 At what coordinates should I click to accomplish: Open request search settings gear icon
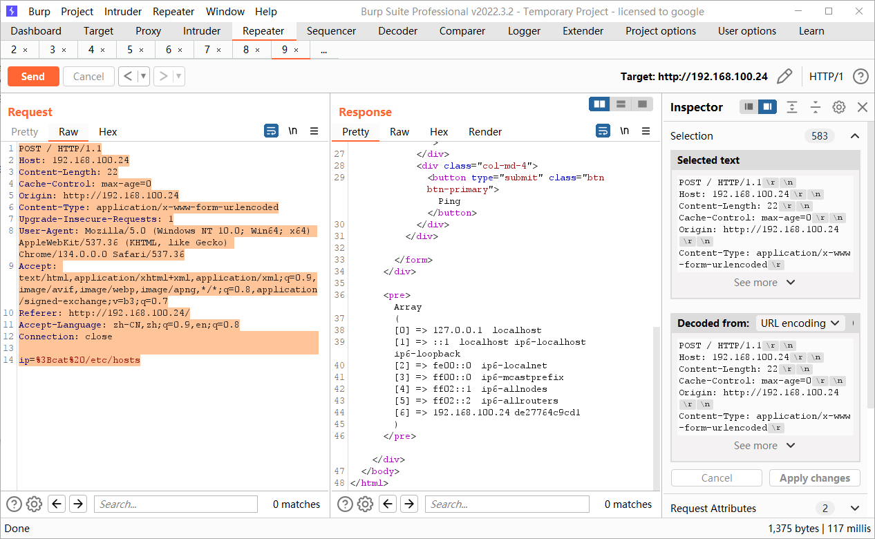(34, 504)
